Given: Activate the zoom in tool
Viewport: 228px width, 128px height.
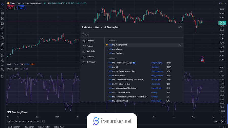Looking at the screenshot, I should coord(2,49).
